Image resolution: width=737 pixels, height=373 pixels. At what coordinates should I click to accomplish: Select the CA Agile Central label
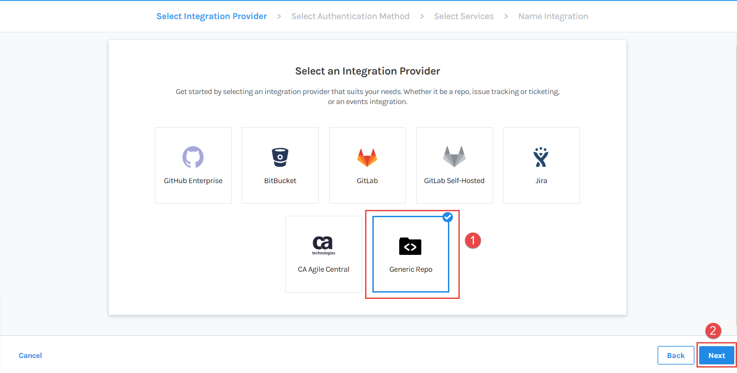pyautogui.click(x=324, y=269)
